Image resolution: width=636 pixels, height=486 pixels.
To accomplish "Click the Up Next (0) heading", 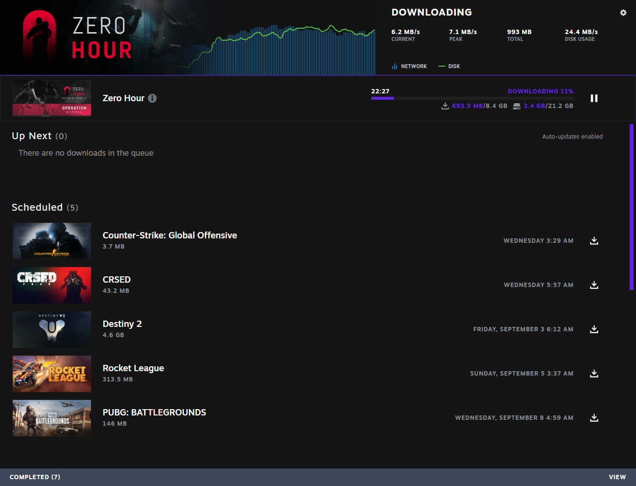I will click(x=39, y=136).
